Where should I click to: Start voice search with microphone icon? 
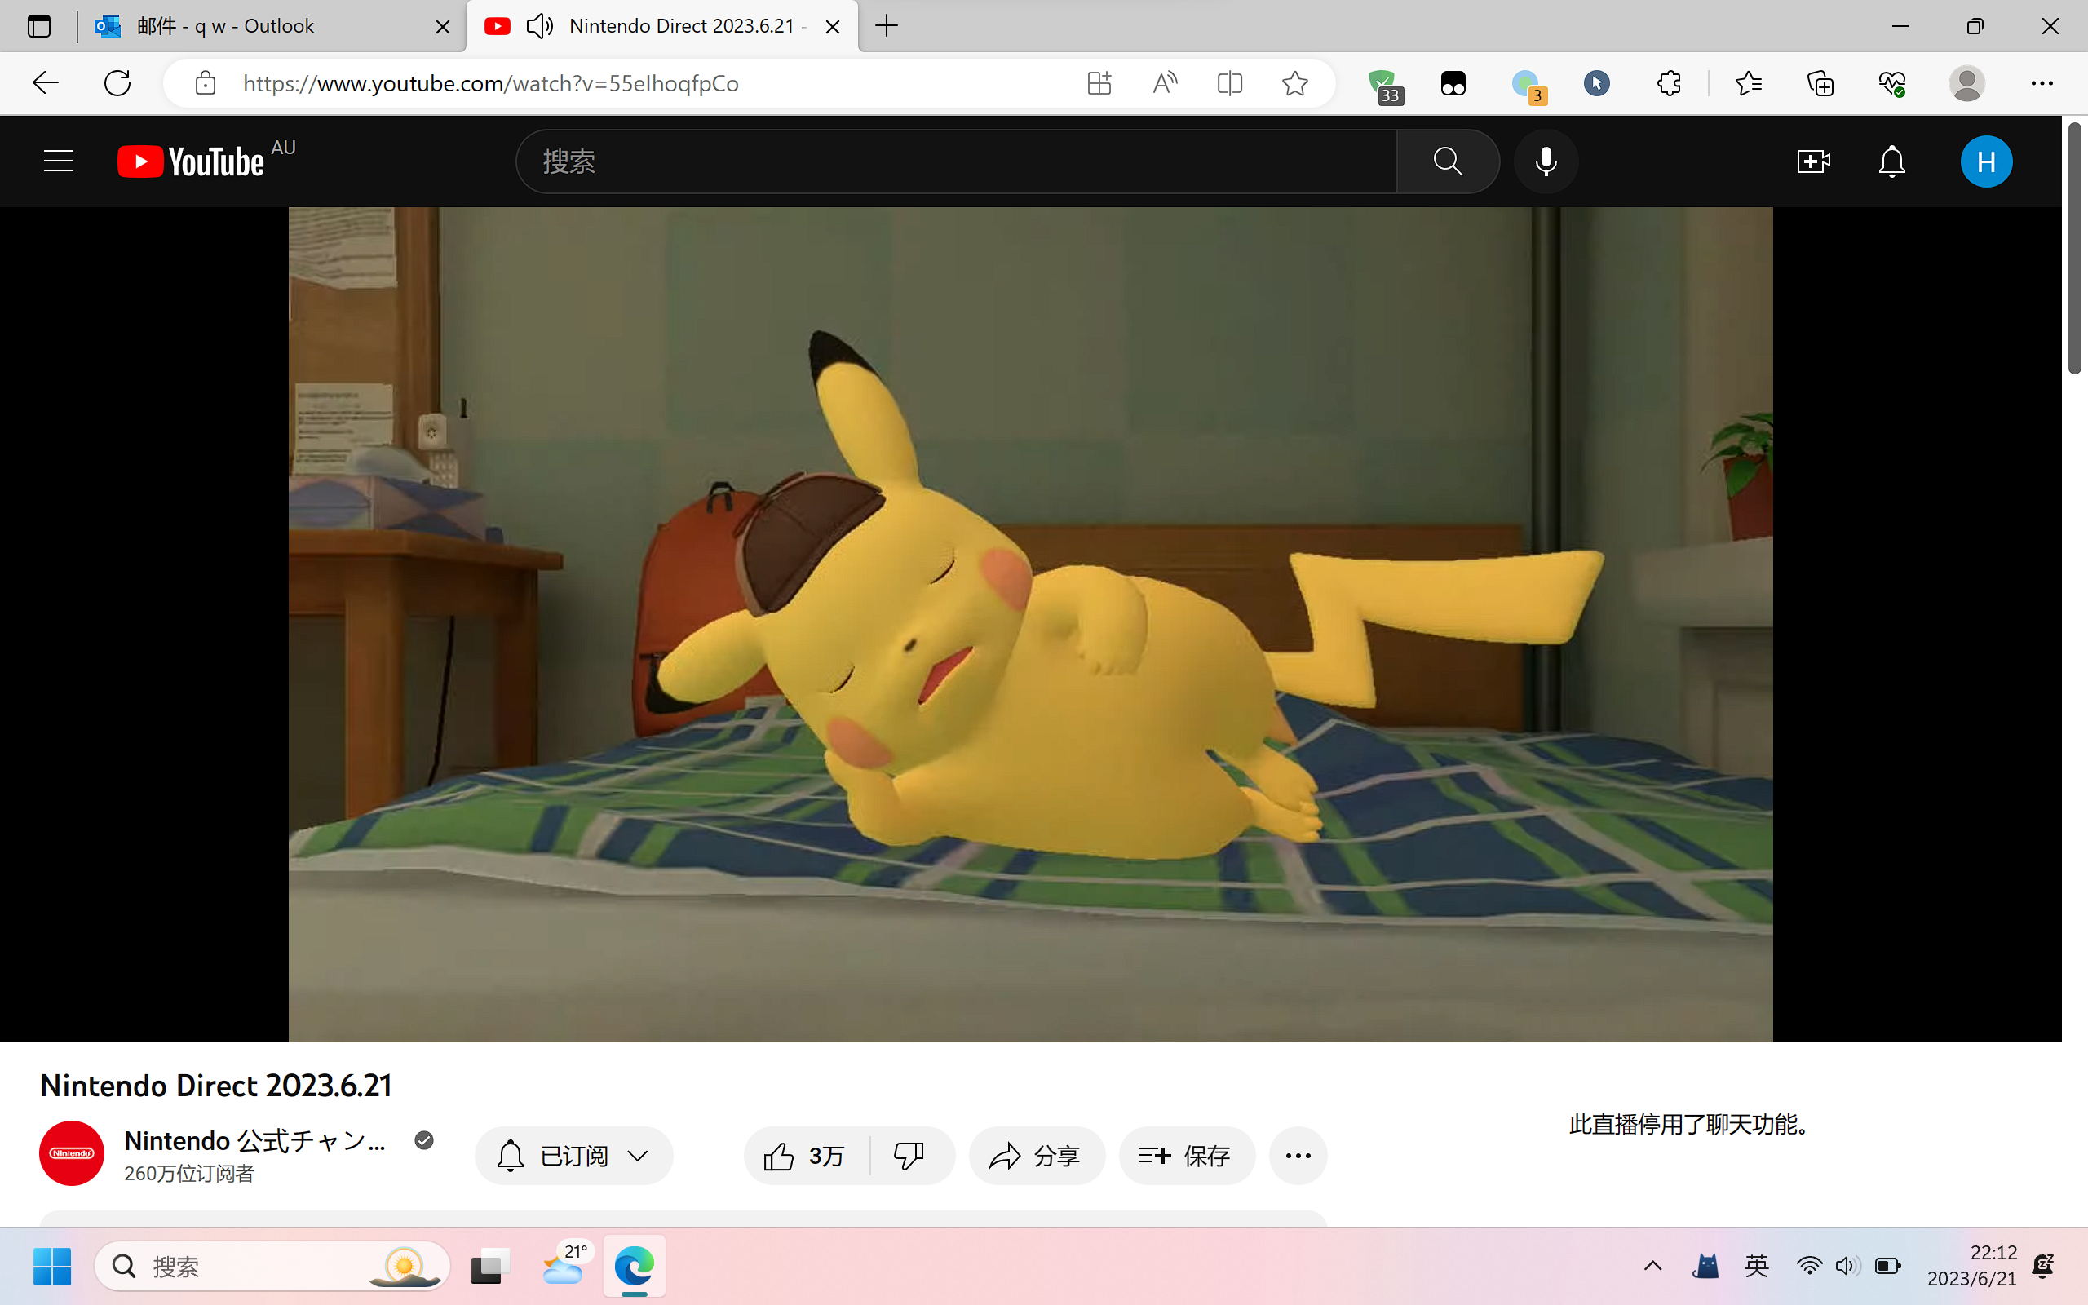[1546, 161]
